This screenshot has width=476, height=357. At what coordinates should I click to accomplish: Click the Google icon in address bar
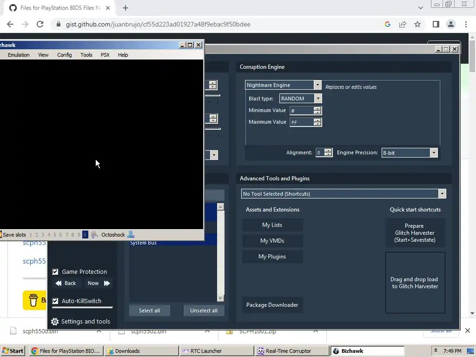[x=387, y=24]
